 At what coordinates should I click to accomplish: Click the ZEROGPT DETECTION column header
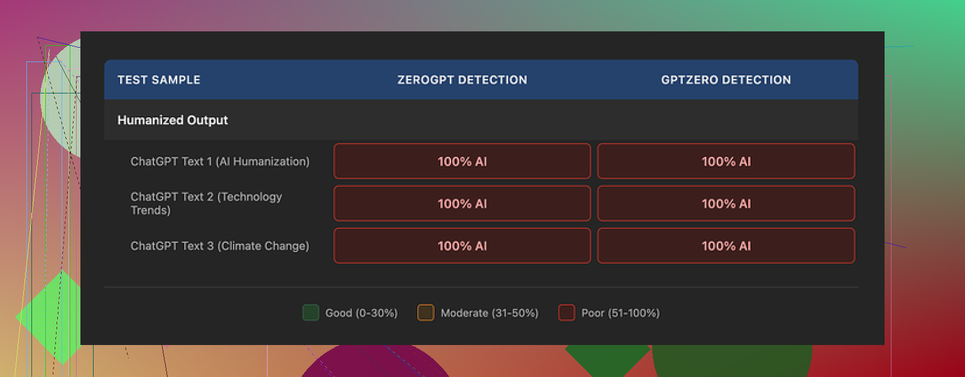click(x=462, y=80)
